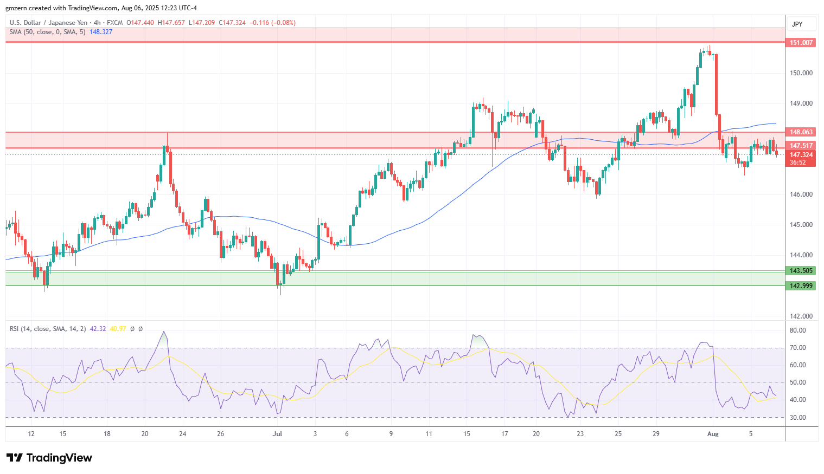
Task: Click the 144.000 price axis label
Action: 801,255
